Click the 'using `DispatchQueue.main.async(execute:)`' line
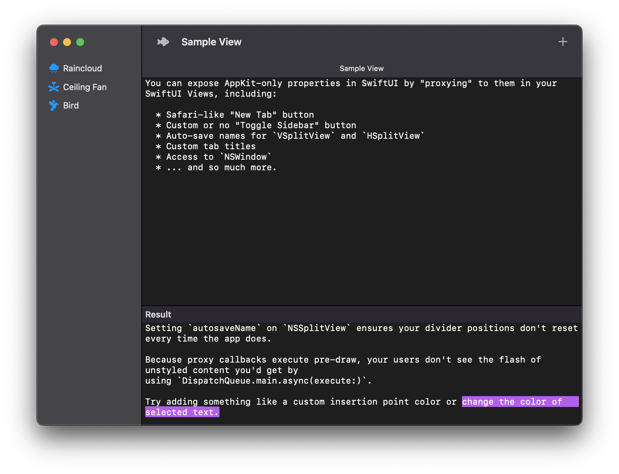This screenshot has width=619, height=474. (x=258, y=381)
